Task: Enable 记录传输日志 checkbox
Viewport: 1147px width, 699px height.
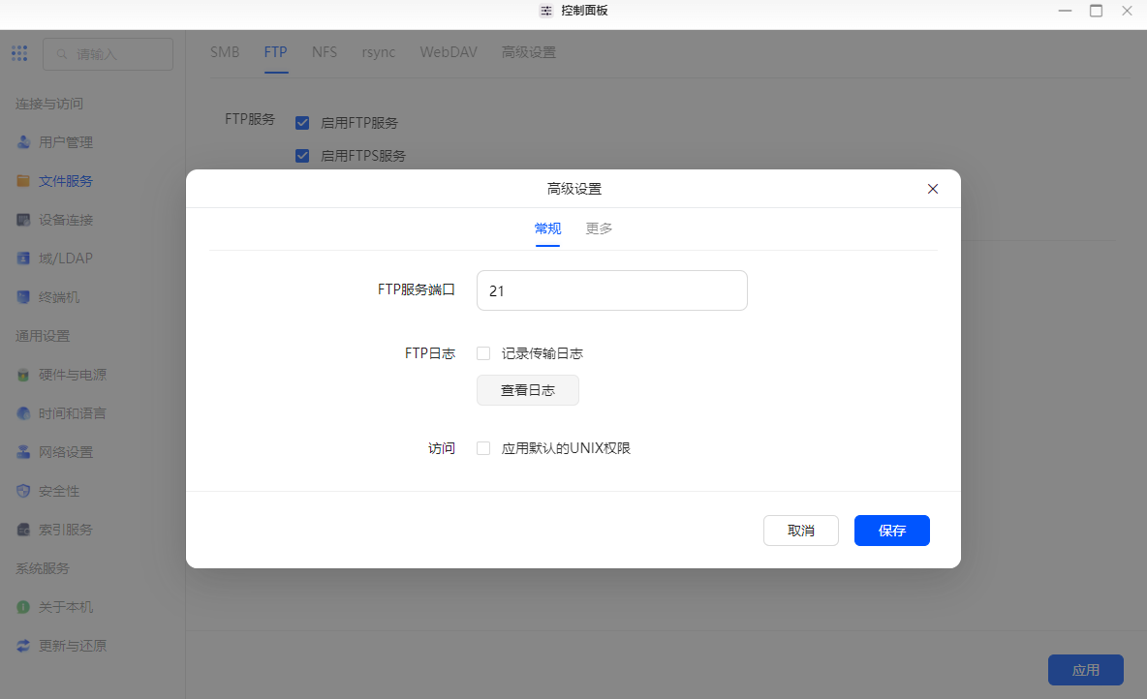Action: tap(483, 354)
